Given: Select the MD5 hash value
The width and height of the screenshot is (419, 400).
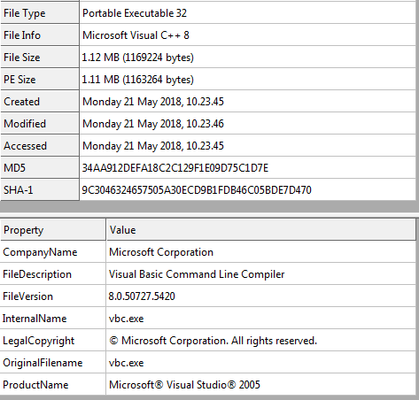Looking at the screenshot, I should pyautogui.click(x=175, y=168).
